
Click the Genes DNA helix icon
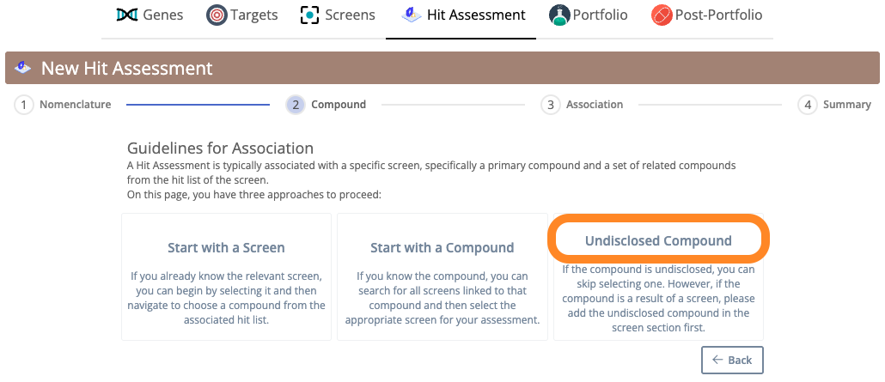(127, 15)
